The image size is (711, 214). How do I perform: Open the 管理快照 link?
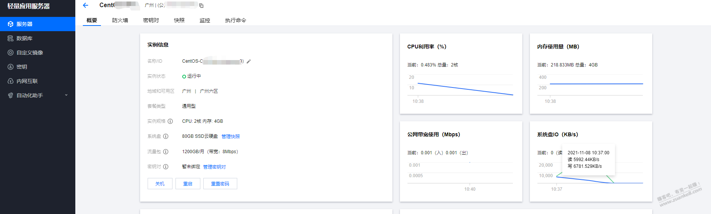pyautogui.click(x=230, y=136)
